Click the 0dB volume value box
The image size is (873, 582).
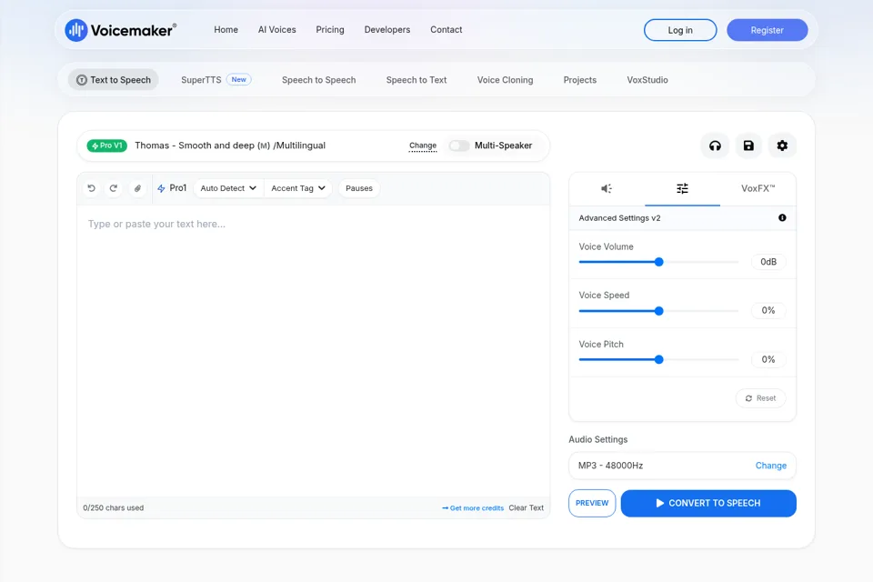(768, 262)
